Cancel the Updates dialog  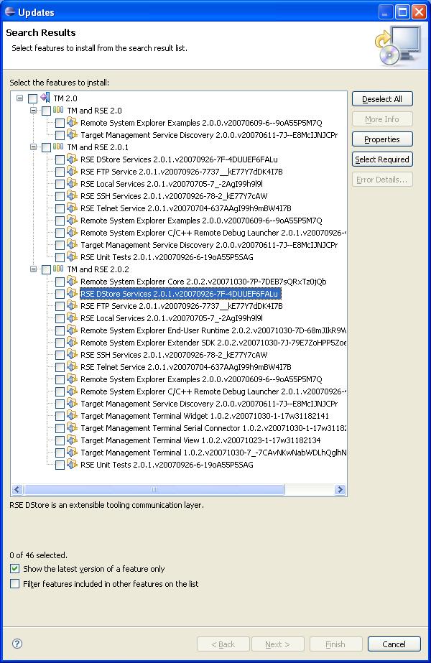394,644
